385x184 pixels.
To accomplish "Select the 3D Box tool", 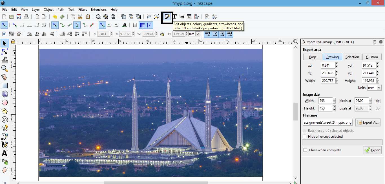I will 5,94.
